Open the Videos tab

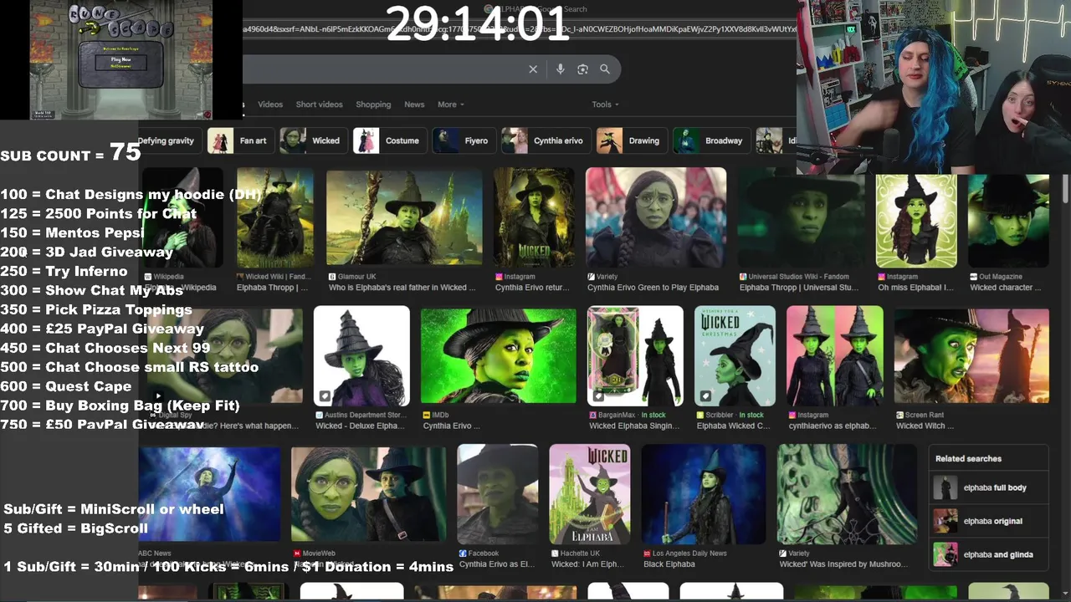pos(270,105)
